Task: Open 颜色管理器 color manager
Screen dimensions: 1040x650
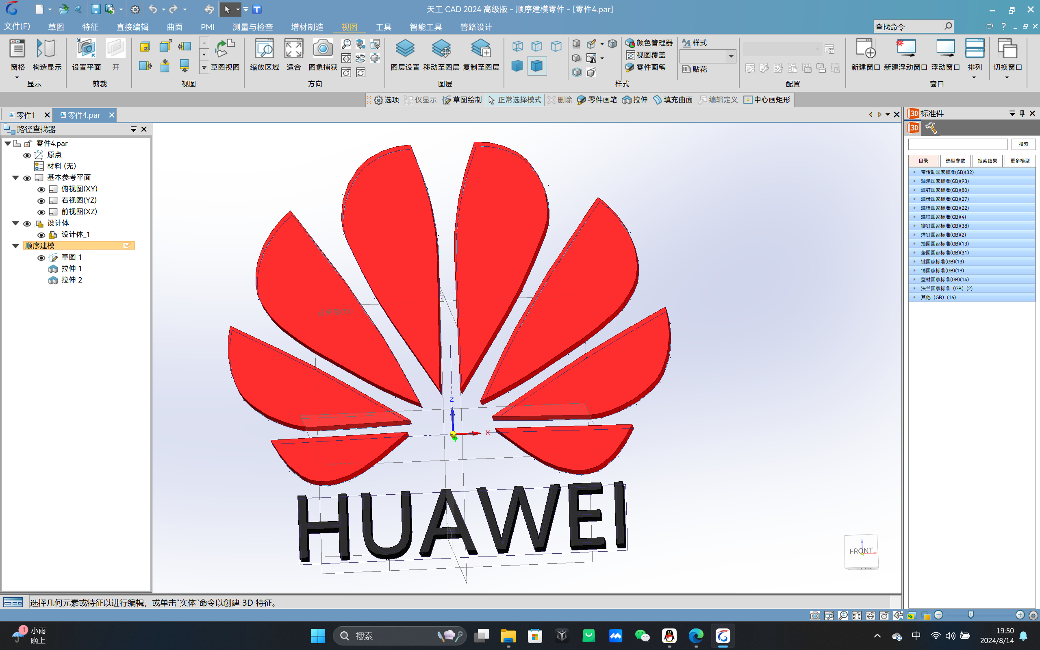Action: tap(649, 43)
